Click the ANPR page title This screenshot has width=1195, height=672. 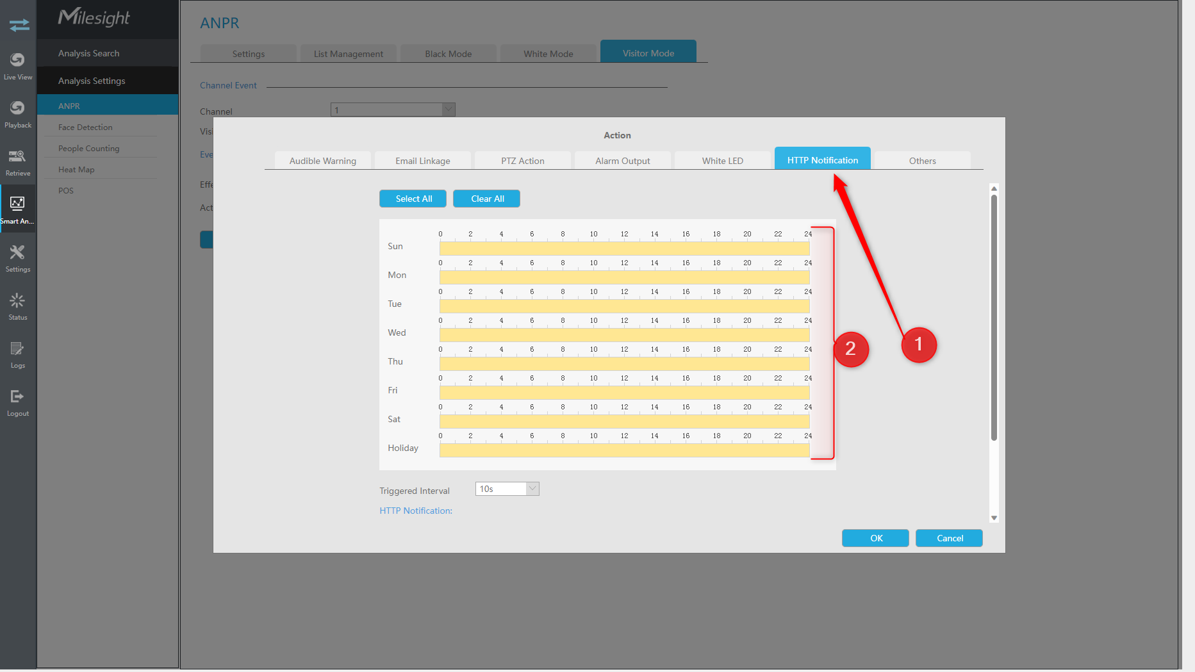pyautogui.click(x=220, y=23)
